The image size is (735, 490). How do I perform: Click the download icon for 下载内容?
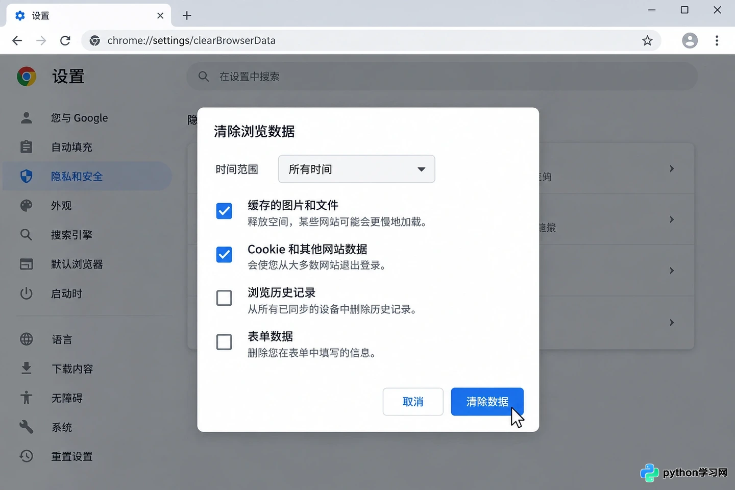[27, 369]
